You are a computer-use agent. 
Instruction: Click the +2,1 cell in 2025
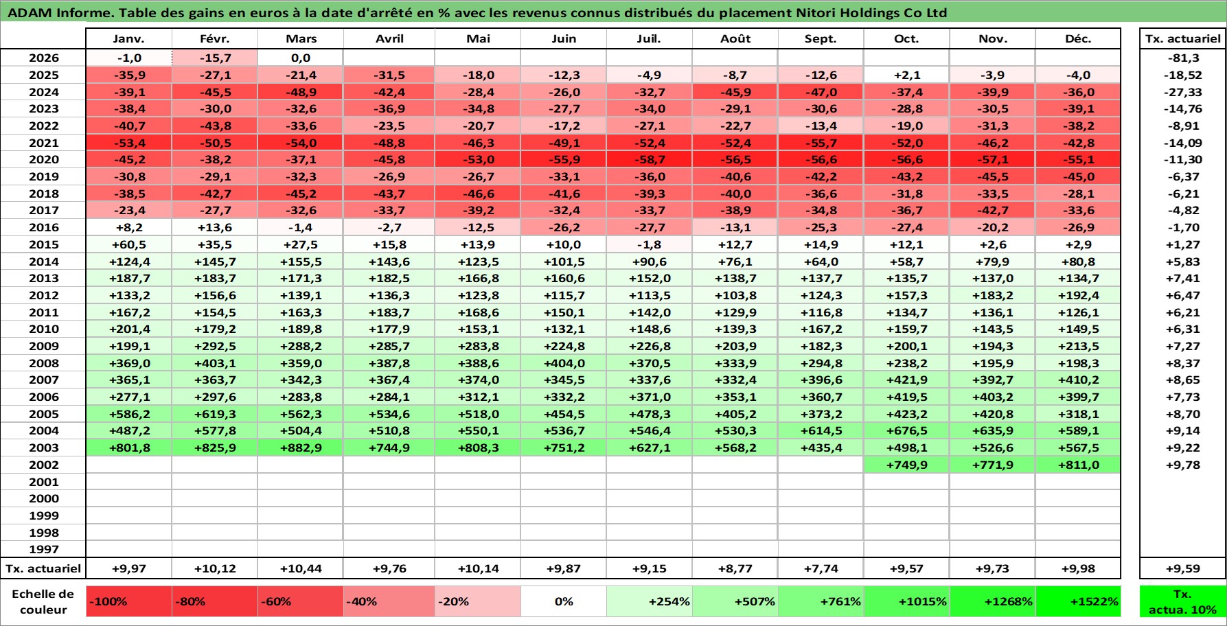click(907, 76)
